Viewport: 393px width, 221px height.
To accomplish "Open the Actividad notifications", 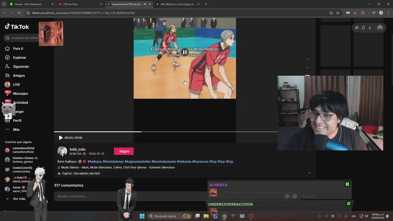I will pos(20,103).
